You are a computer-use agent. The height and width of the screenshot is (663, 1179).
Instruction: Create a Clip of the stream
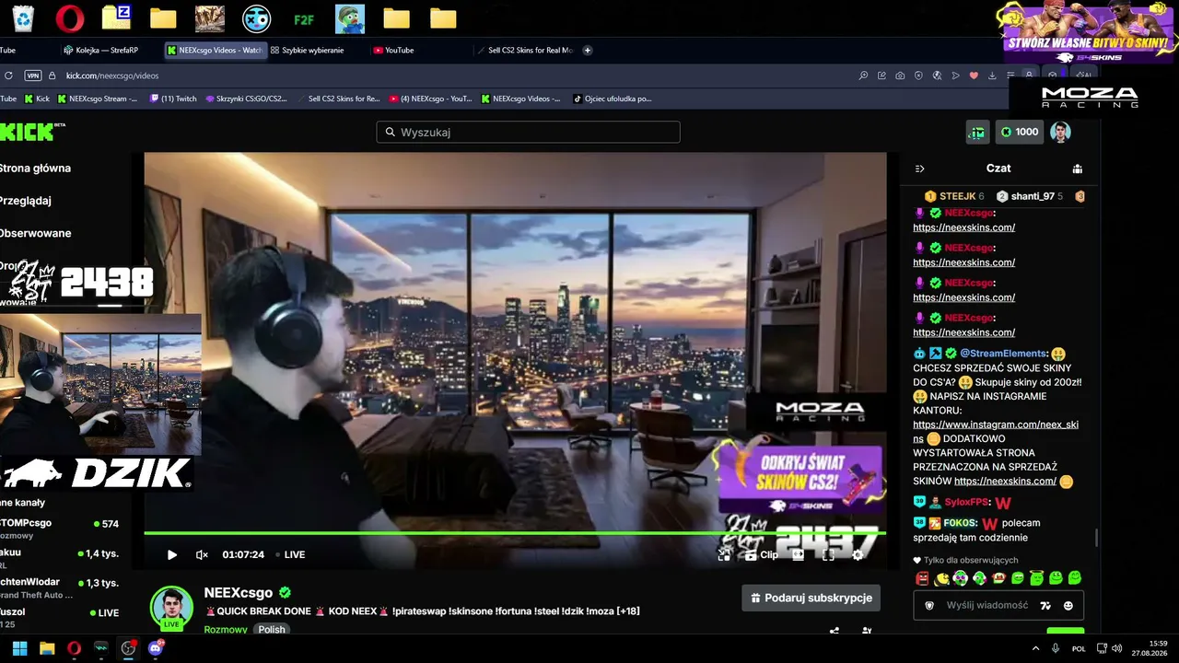pyautogui.click(x=762, y=554)
